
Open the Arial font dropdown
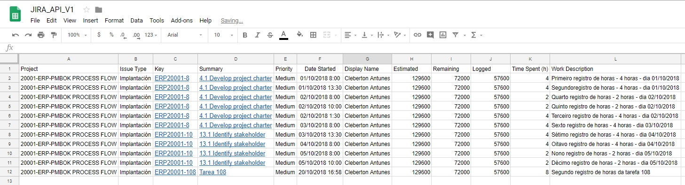[x=185, y=35]
